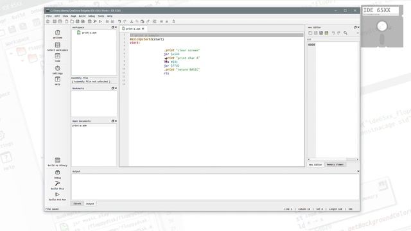Click the Hex Editor horizontal scrollbar
Viewport: 411px width, 231px height.
click(333, 159)
